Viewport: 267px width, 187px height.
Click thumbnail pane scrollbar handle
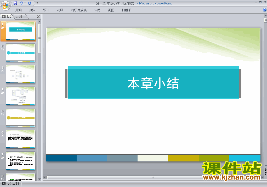click(39, 38)
